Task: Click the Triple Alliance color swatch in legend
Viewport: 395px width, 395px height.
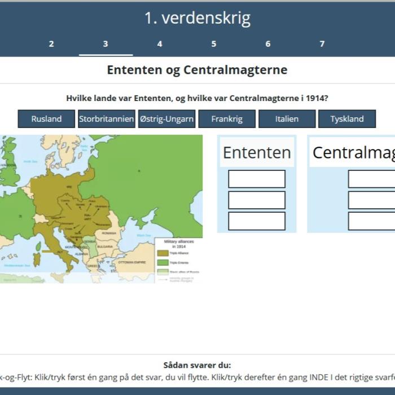Action: click(x=163, y=253)
